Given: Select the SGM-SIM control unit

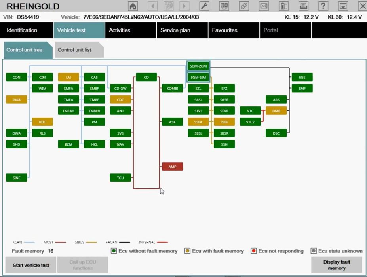Looking at the screenshot, I should (x=198, y=77).
